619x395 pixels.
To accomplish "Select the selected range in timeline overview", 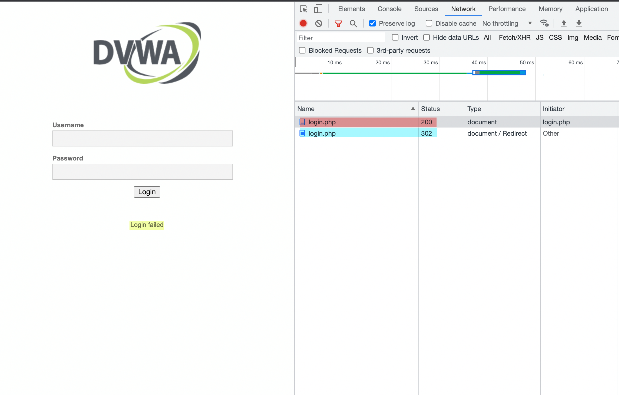I will tap(499, 72).
